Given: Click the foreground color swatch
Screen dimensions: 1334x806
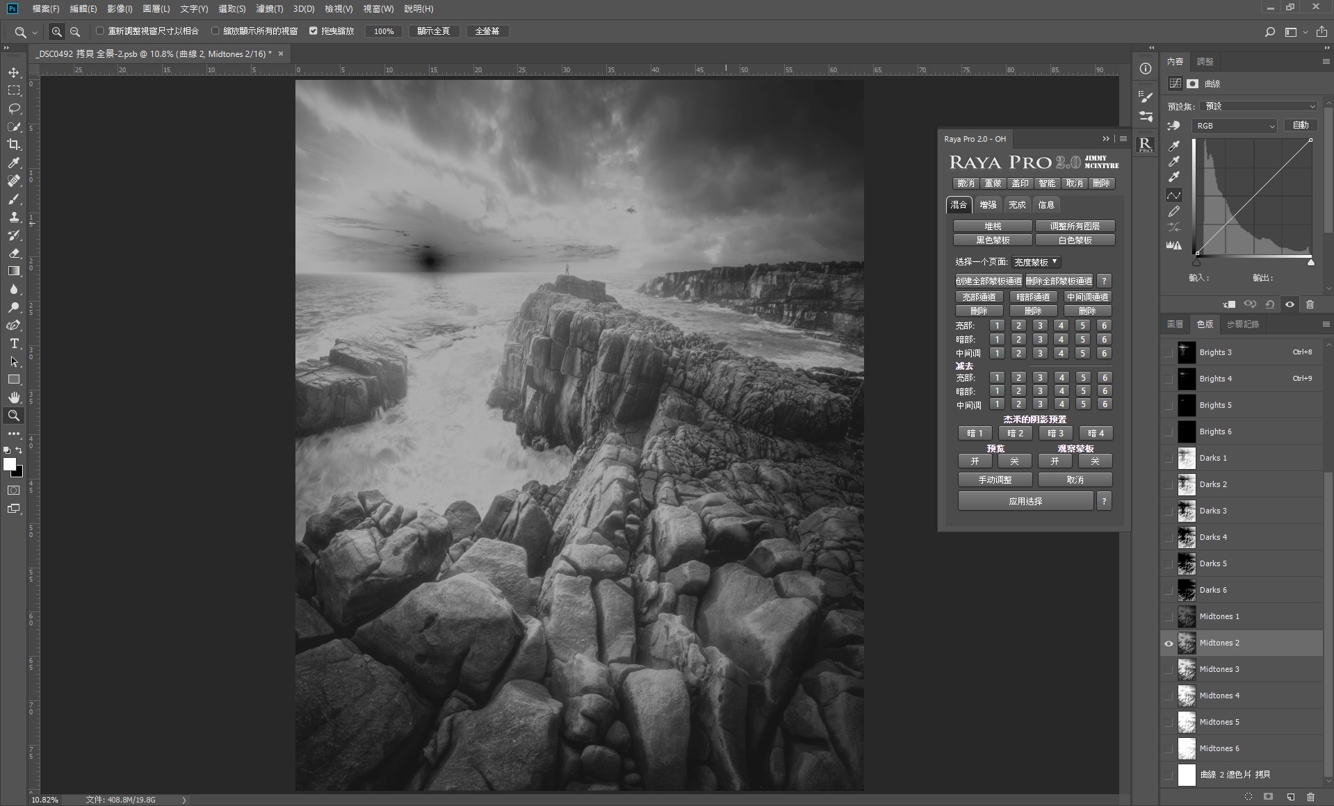Looking at the screenshot, I should [10, 465].
